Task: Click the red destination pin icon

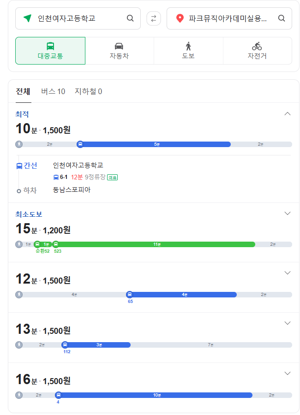Action: tap(180, 18)
